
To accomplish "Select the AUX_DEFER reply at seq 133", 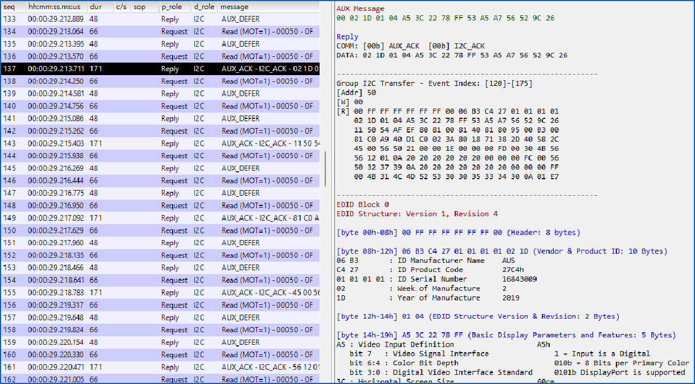I will coord(160,19).
